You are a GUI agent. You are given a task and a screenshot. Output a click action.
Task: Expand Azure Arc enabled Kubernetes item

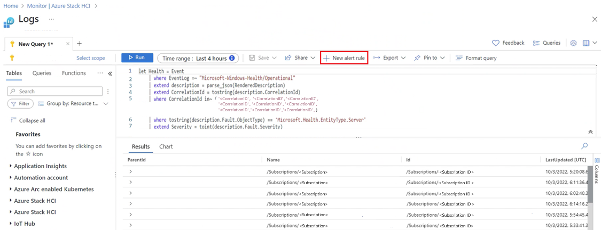[x=10, y=189]
